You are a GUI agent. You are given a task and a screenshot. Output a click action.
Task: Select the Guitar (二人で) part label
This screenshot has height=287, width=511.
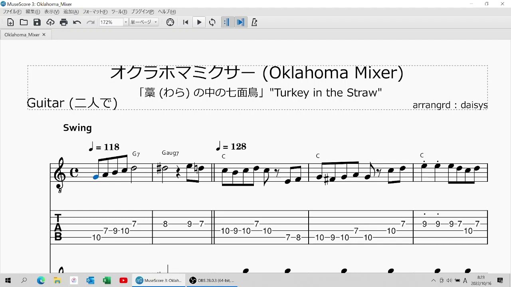[72, 103]
